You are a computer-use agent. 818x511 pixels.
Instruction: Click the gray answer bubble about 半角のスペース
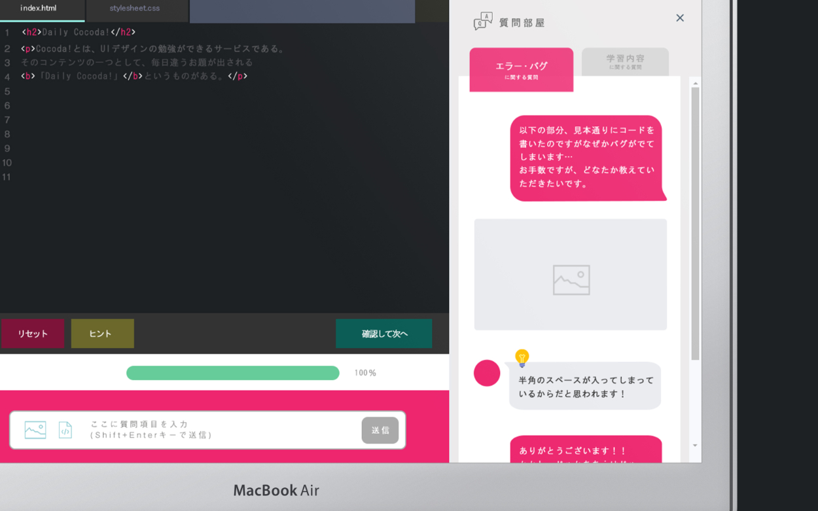(x=585, y=386)
